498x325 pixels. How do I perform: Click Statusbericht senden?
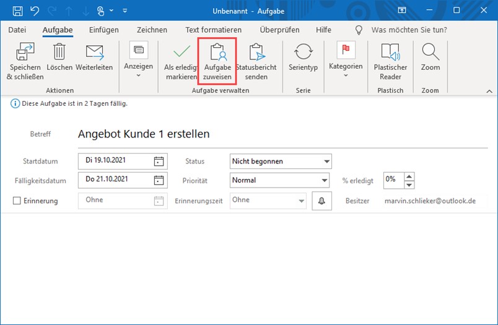[256, 62]
